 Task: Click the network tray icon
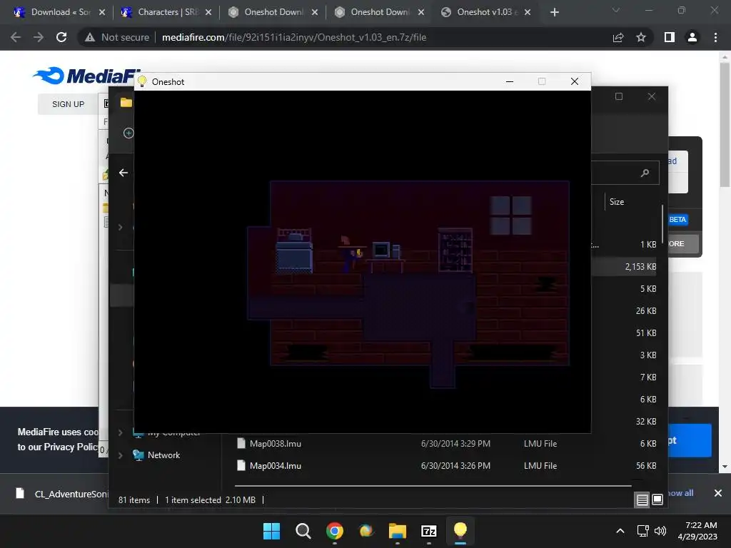tap(643, 531)
